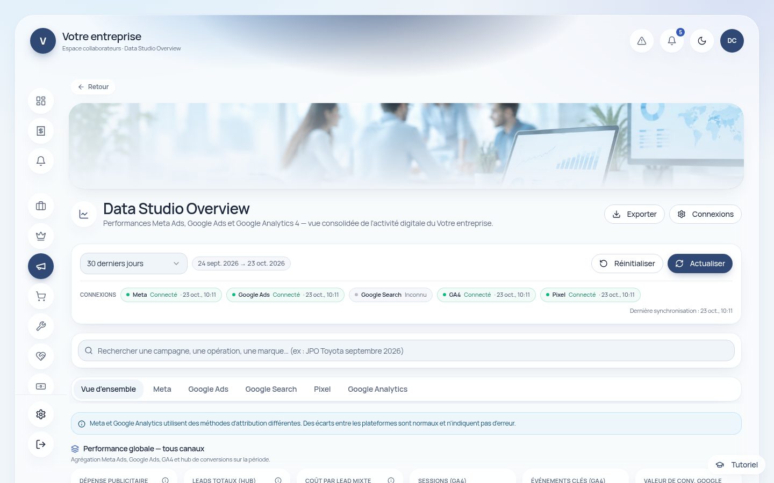Open the handshake heart icon in sidebar
The height and width of the screenshot is (483, 774).
tap(41, 356)
